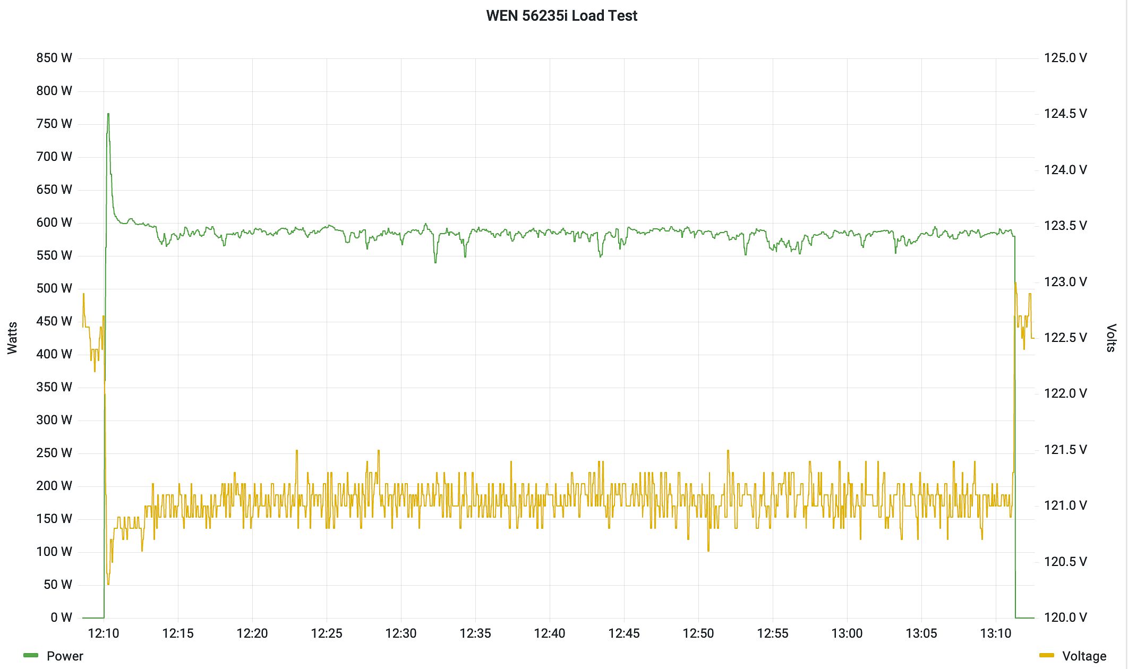Click the 13:05 time axis label
This screenshot has height=669, width=1128.
click(x=921, y=633)
